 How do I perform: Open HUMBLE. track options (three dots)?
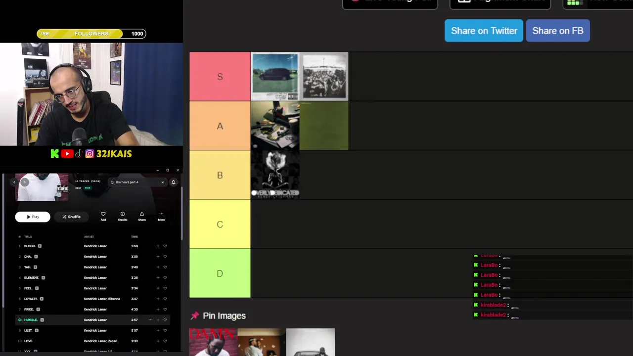[x=150, y=320]
